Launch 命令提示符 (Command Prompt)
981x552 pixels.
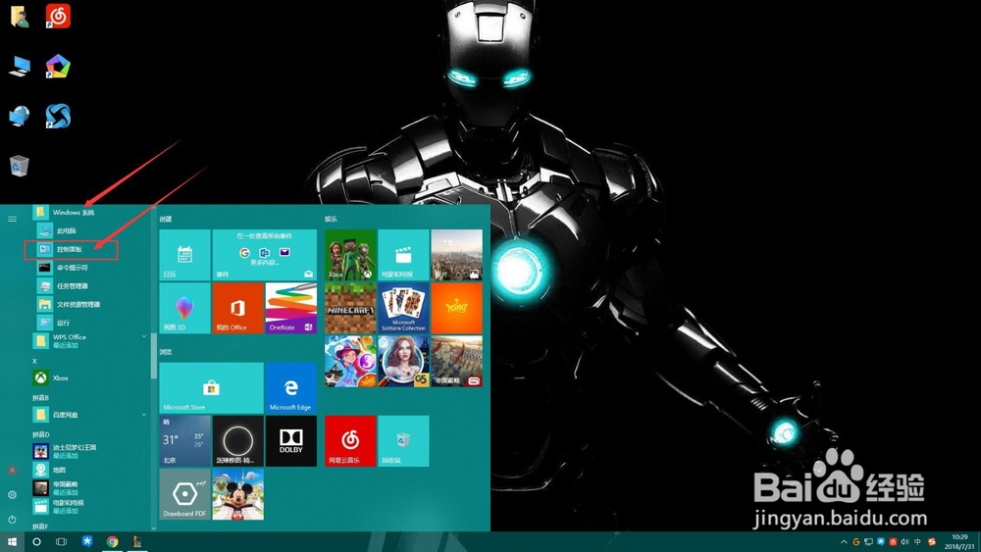pyautogui.click(x=72, y=268)
